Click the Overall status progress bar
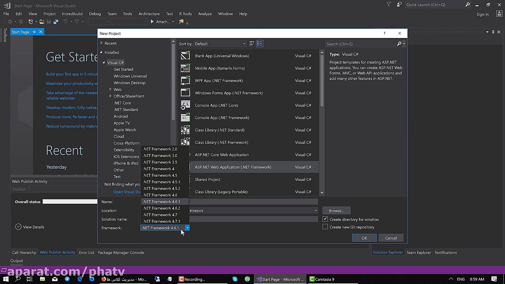 pyautogui.click(x=70, y=201)
